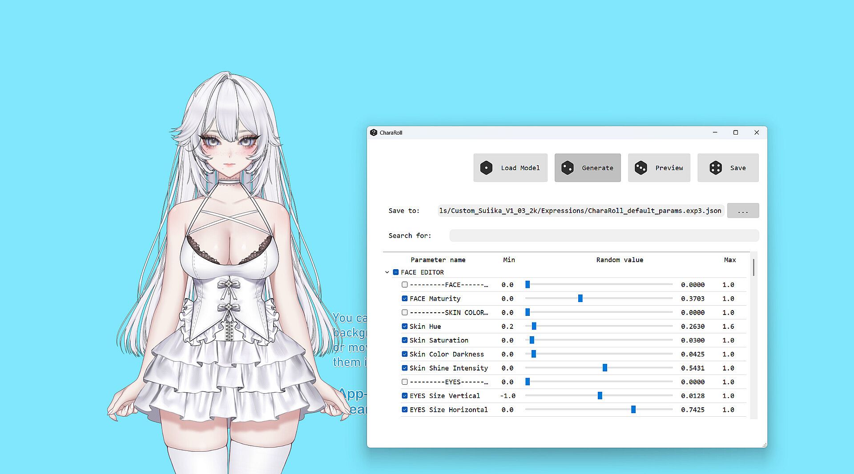Click the two-dot dice icon on Generate
This screenshot has height=474, width=854.
(x=568, y=168)
